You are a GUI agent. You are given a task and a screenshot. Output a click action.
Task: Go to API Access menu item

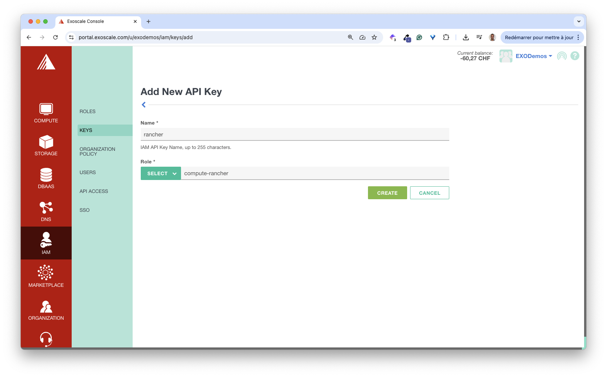point(94,191)
